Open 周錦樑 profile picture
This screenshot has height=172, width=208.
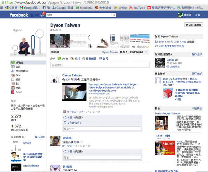tap(55, 141)
